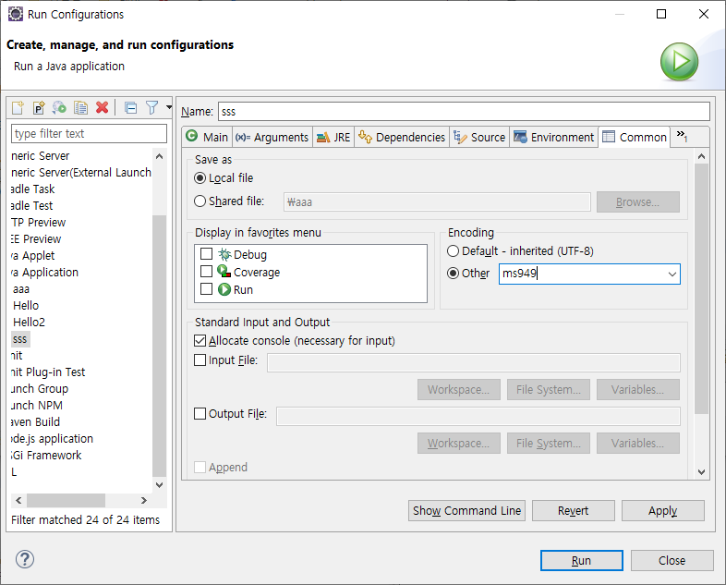Open the filter dropdown arrow in toolbar

click(x=169, y=107)
